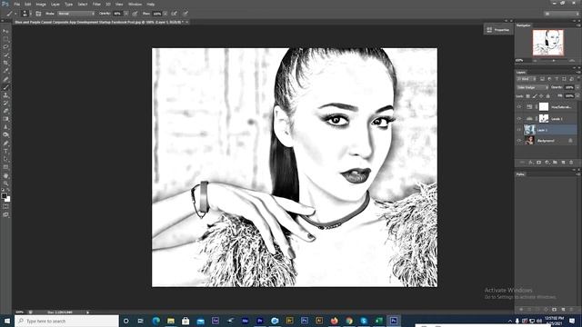Select the Lasso tool
The width and height of the screenshot is (582, 327).
[5, 46]
